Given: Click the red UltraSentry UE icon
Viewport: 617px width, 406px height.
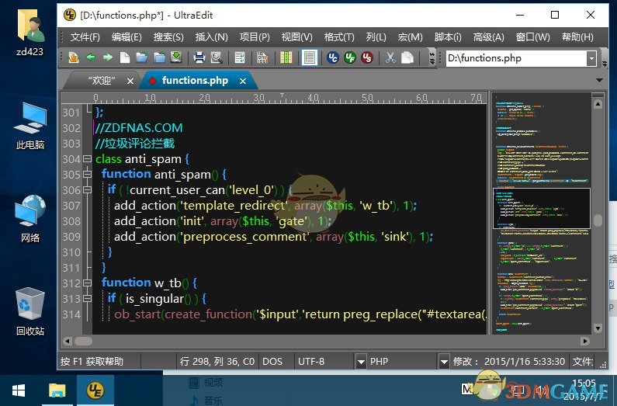Looking at the screenshot, I should coord(367,57).
